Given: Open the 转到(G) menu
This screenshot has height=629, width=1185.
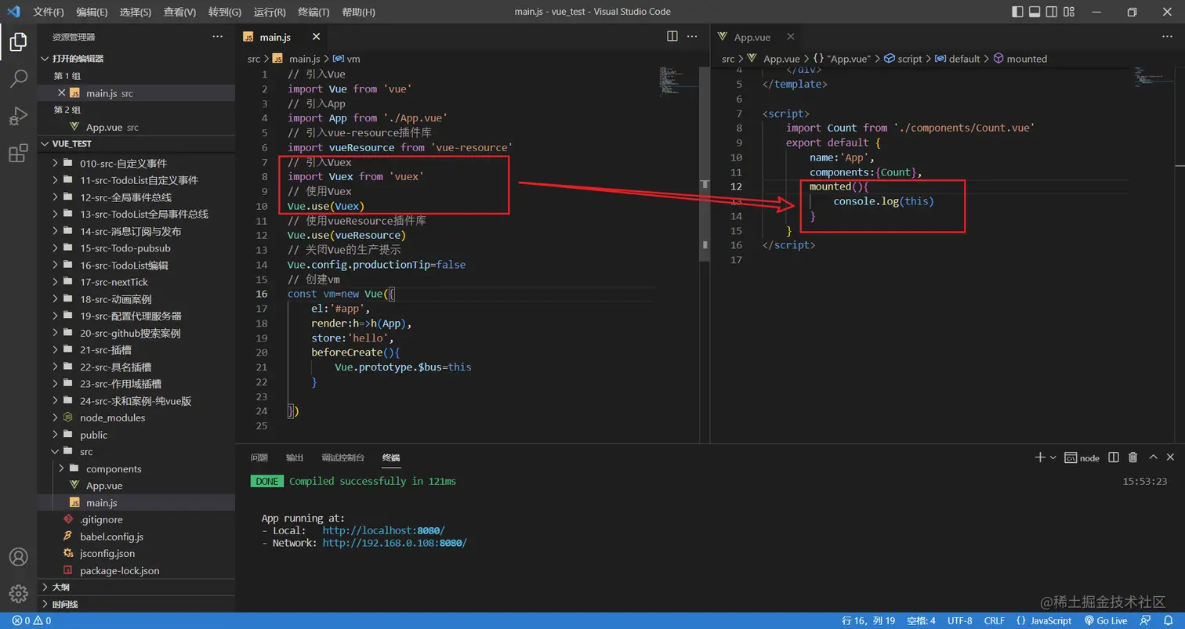Looking at the screenshot, I should click(x=225, y=12).
